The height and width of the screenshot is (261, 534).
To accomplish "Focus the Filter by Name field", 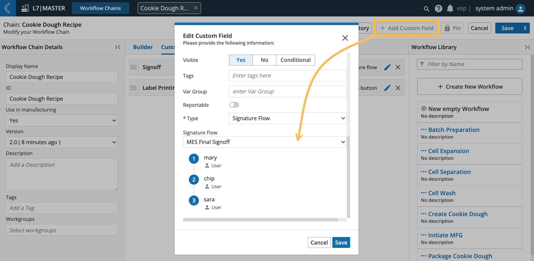I will [470, 64].
